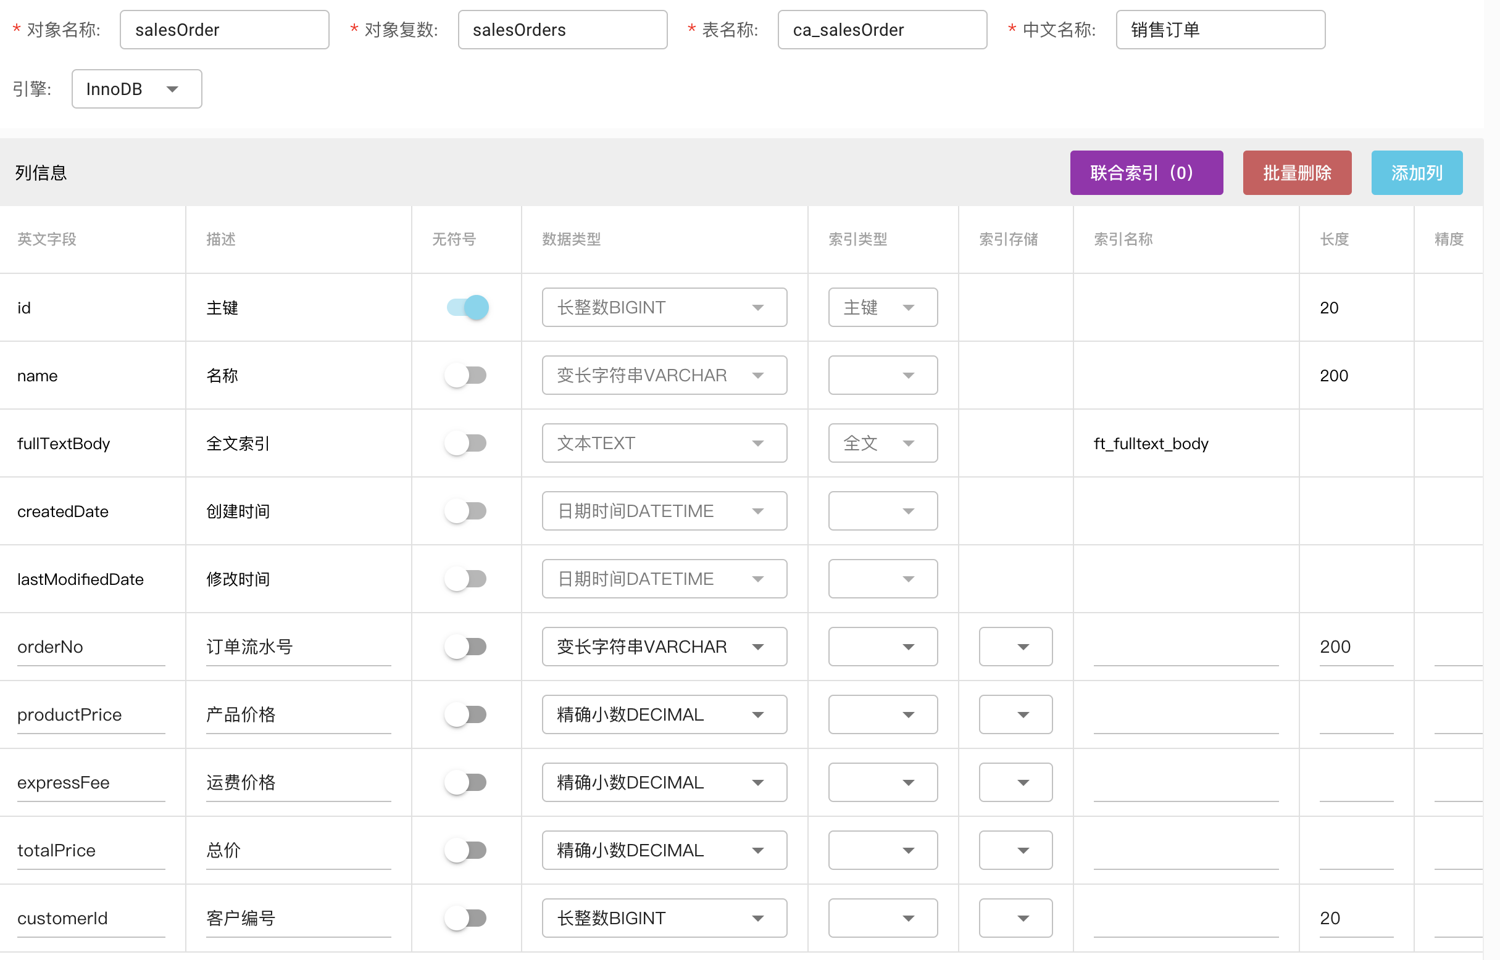
Task: Edit the 对象名称 field containing salesOrder
Action: [x=224, y=28]
